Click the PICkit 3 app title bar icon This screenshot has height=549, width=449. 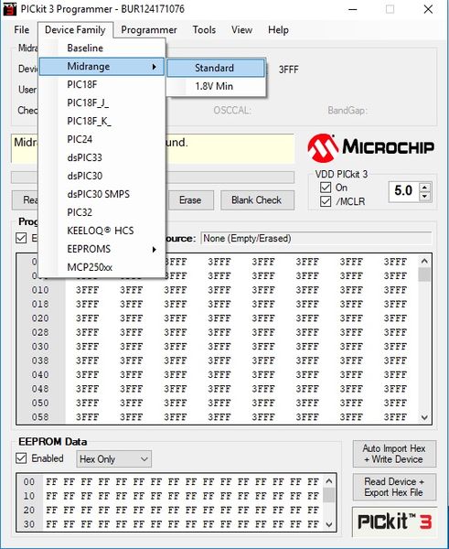9,9
